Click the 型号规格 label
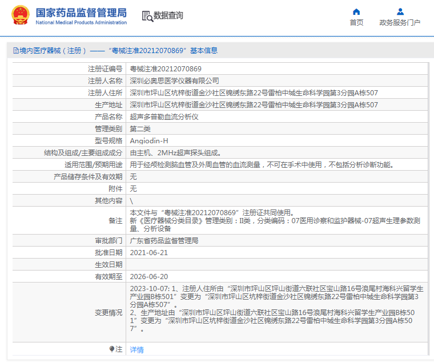Screen dimensions: 434x363 108,141
